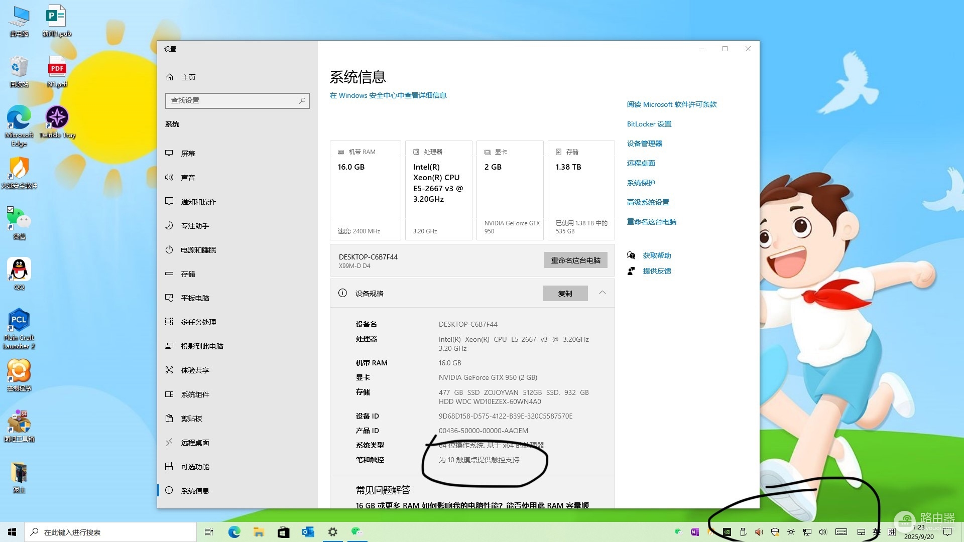Click the 剪贴板 sidebar icon
Image resolution: width=964 pixels, height=542 pixels.
click(x=169, y=418)
